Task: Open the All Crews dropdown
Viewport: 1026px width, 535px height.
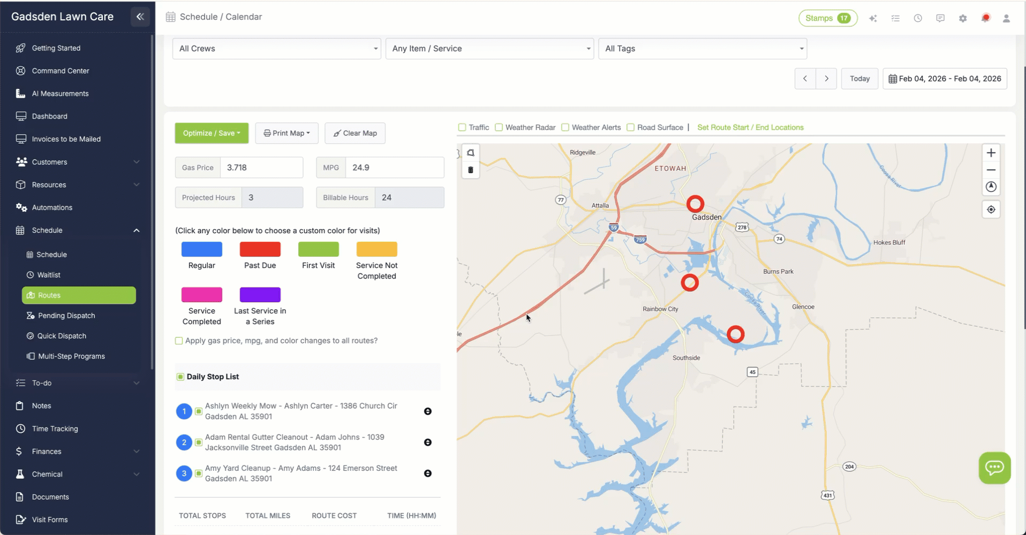Action: [276, 48]
